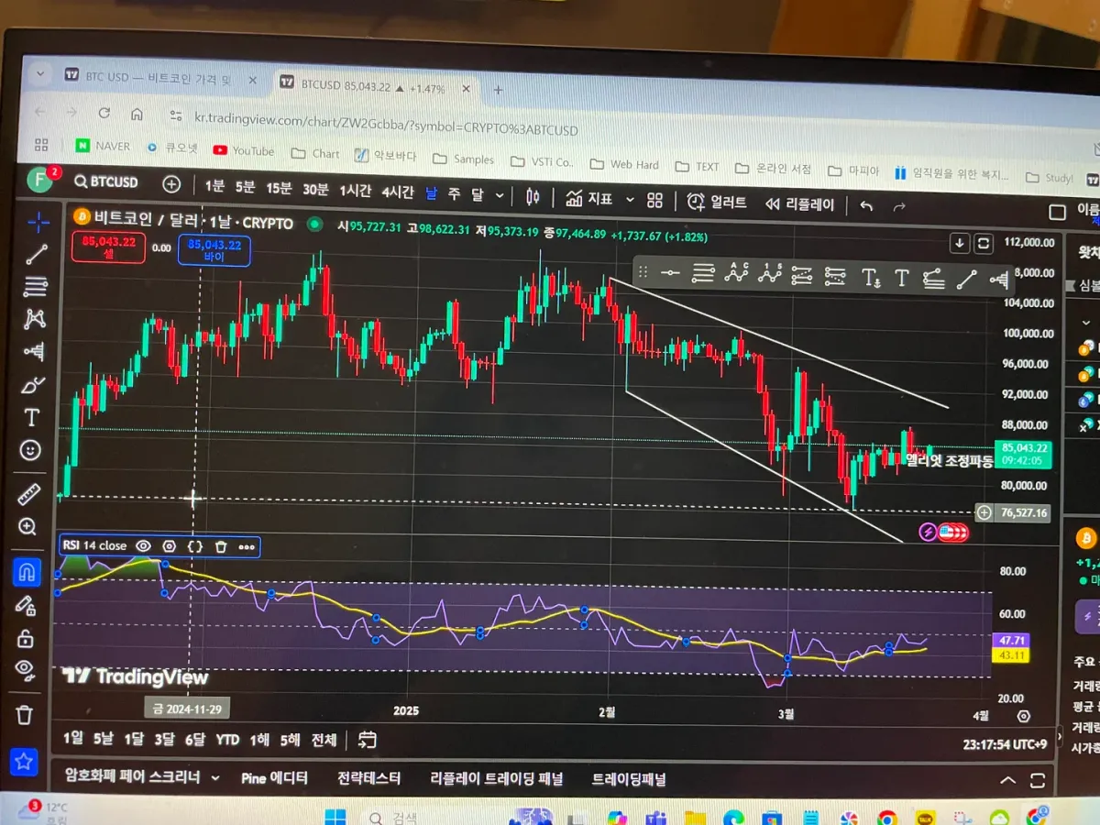
Task: Switch to 1시간 timeframe
Action: pyautogui.click(x=356, y=191)
